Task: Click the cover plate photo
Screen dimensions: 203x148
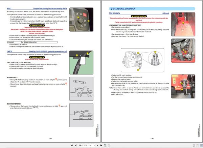Action: [183, 24]
